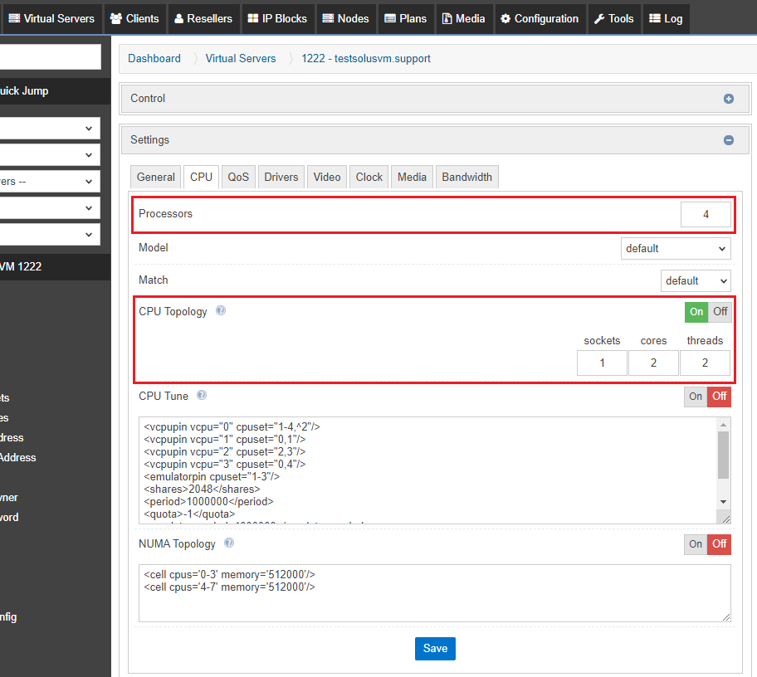Viewport: 757px width, 677px height.
Task: Open Configuration menu with gear icon
Action: click(539, 18)
